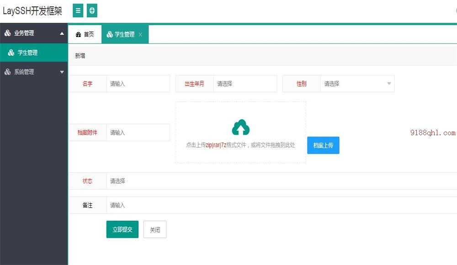
Task: Click the dashboard icon on the 首页 tab
Action: click(x=77, y=34)
